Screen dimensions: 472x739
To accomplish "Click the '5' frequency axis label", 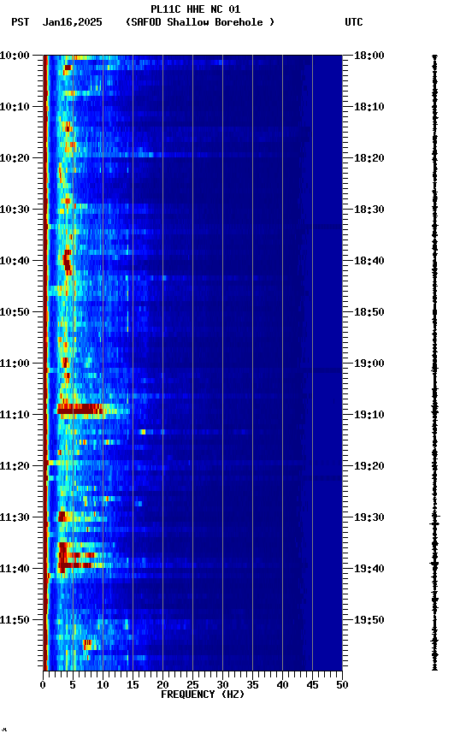I will click(73, 685).
